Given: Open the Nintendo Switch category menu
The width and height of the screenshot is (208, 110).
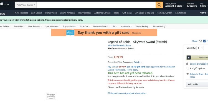Looking at the screenshot, I should pos(101,26).
